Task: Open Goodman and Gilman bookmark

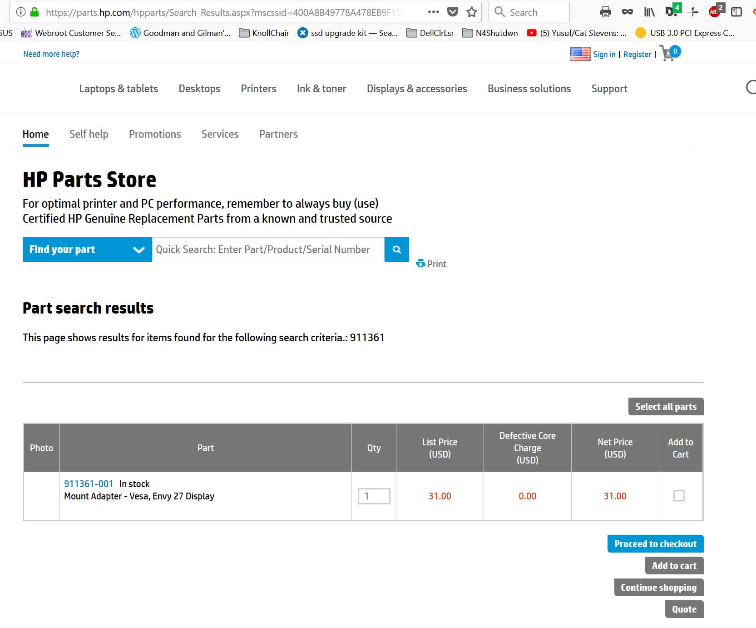Action: [180, 33]
